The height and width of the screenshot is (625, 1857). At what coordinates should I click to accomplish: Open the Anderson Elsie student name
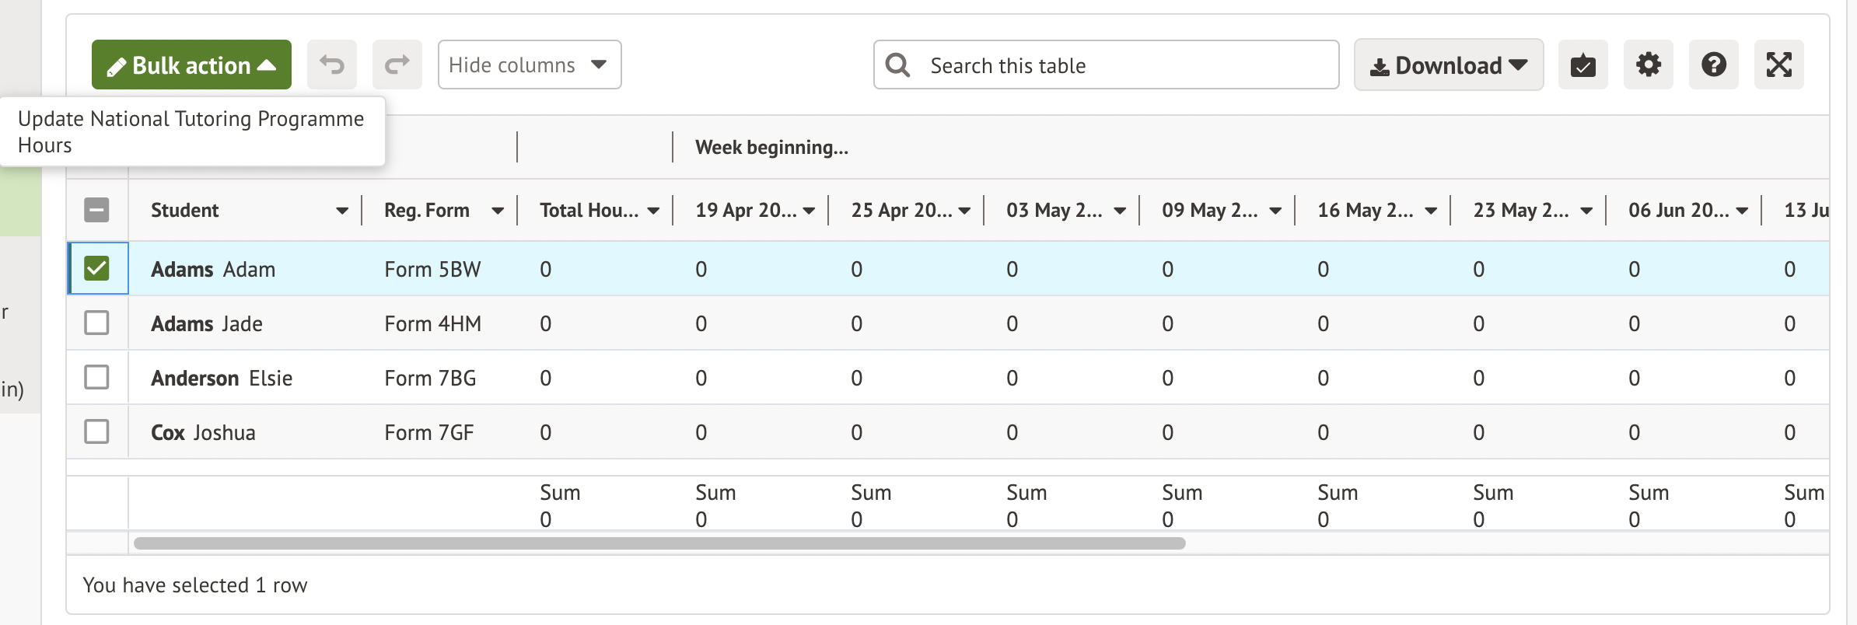point(222,378)
